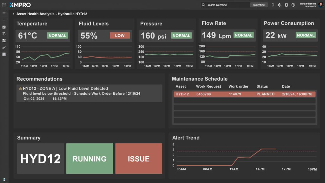Open the four-squares dashboard icon in sidebar
Screen dimensions: 325x183
(x=4, y=41)
